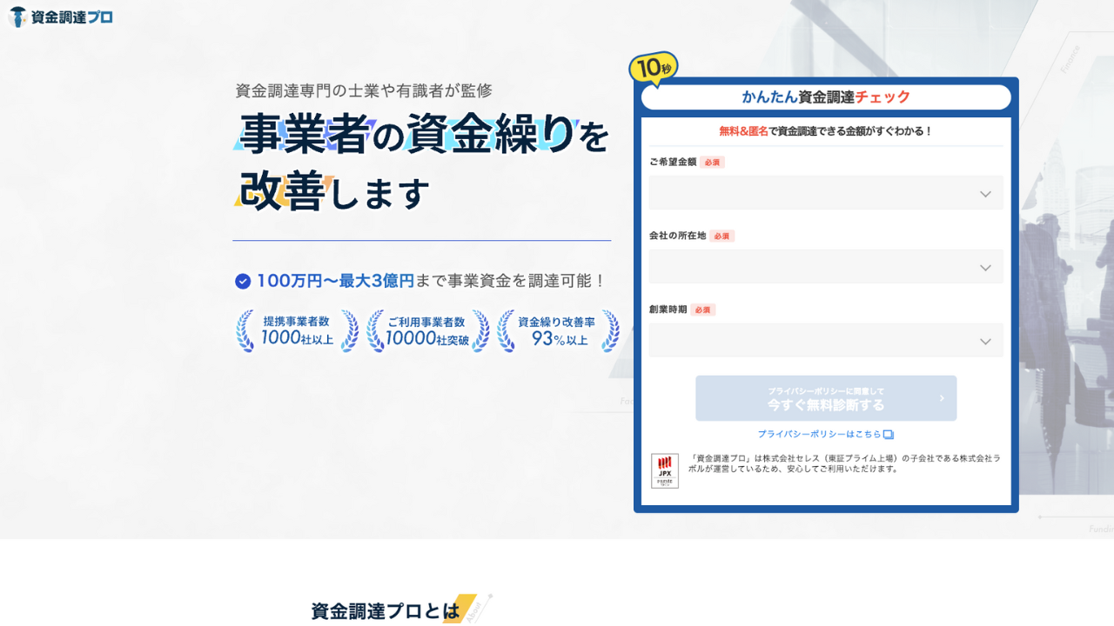
Task: Click the 今すぐ無料診断する submit button
Action: 825,398
